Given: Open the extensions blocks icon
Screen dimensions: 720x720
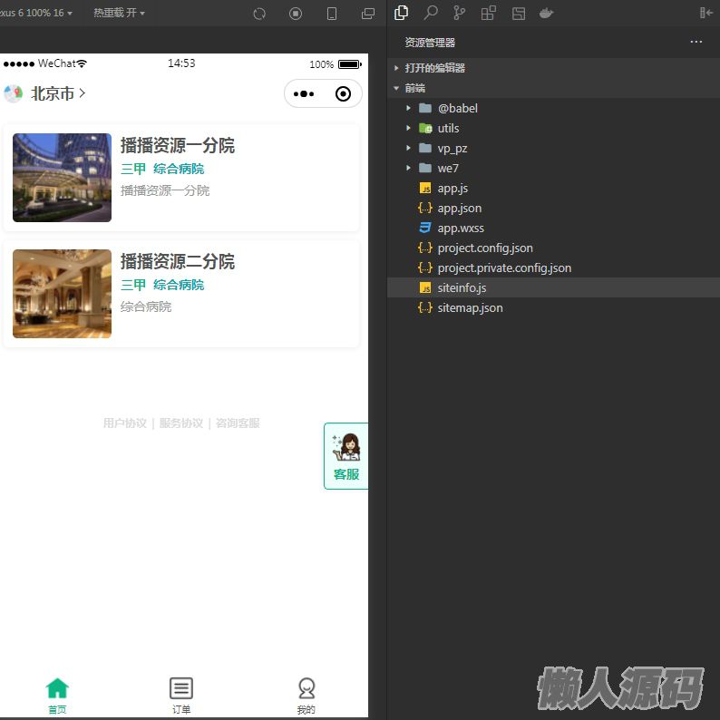Looking at the screenshot, I should pos(489,13).
